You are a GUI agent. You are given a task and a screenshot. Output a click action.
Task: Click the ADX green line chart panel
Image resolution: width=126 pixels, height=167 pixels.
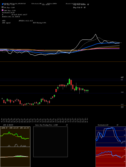[15, 137]
